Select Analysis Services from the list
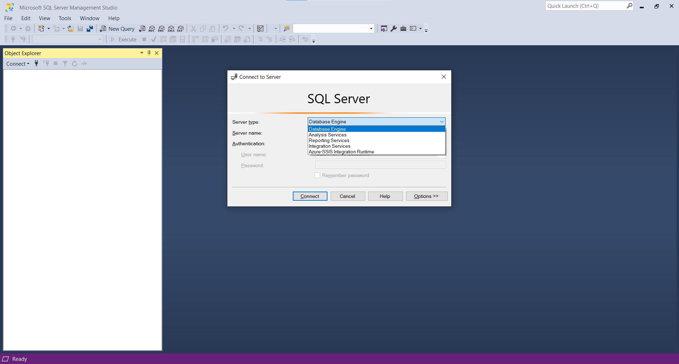This screenshot has width=679, height=364. 327,135
